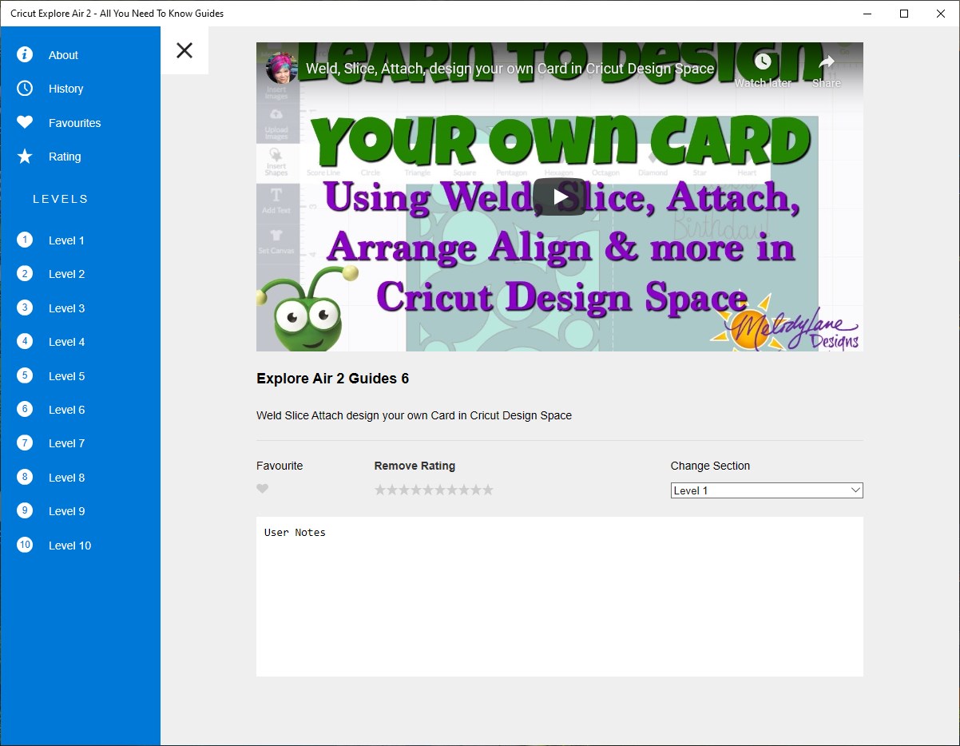This screenshot has width=960, height=746.
Task: Click the Remove Rating button
Action: [415, 466]
